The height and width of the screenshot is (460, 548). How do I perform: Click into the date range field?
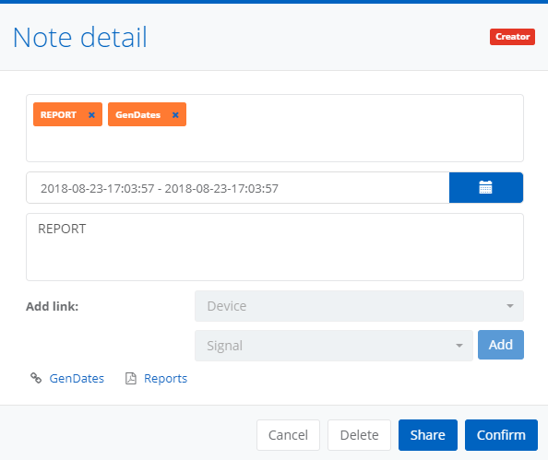238,187
